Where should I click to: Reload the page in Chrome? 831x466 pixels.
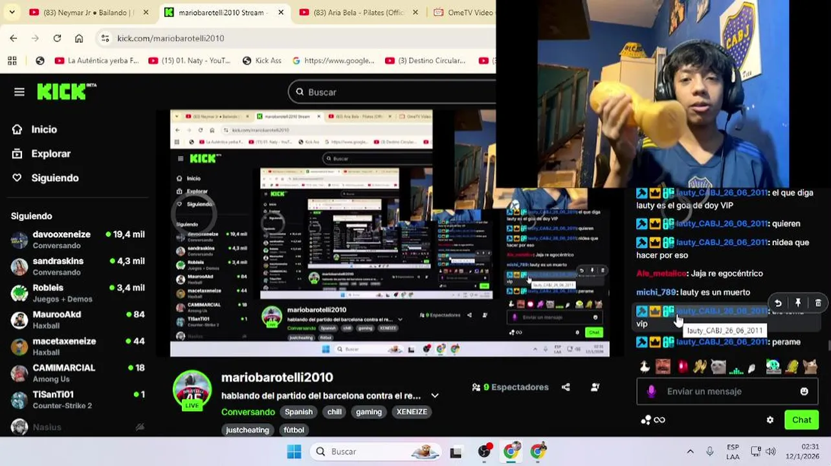click(x=57, y=38)
